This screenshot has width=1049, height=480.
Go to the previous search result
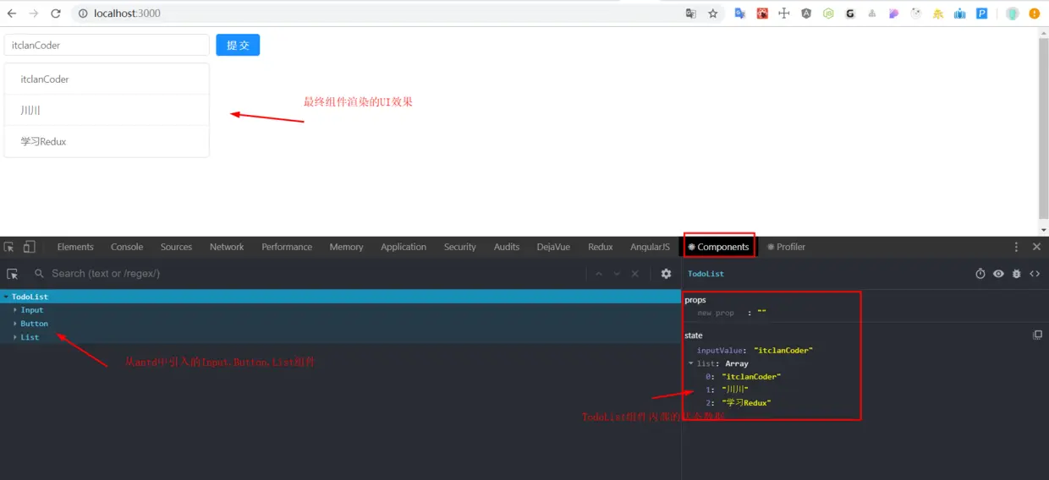tap(599, 274)
